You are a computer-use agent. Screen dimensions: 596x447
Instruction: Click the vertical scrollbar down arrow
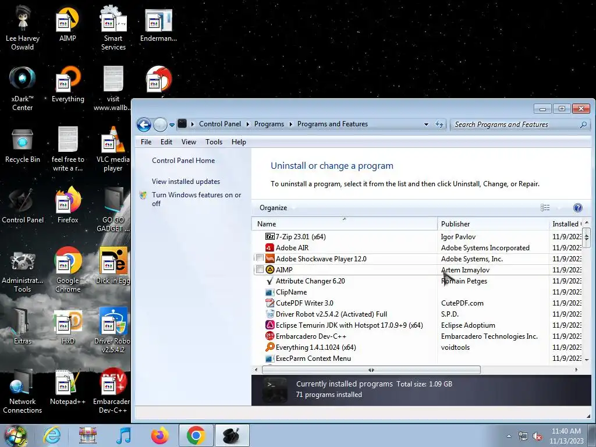pos(587,359)
